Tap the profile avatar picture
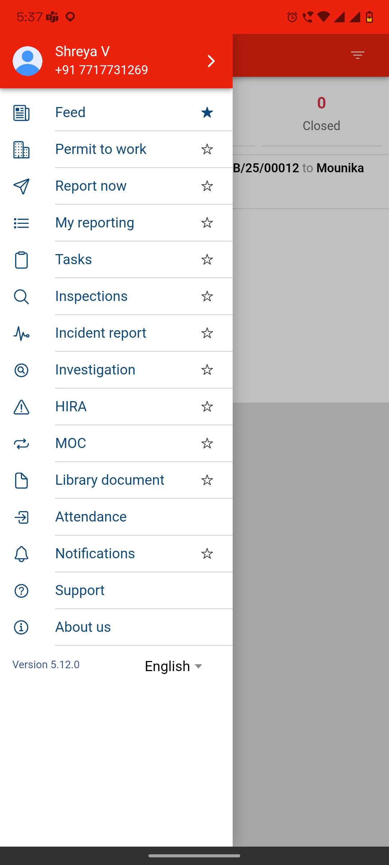 tap(28, 61)
